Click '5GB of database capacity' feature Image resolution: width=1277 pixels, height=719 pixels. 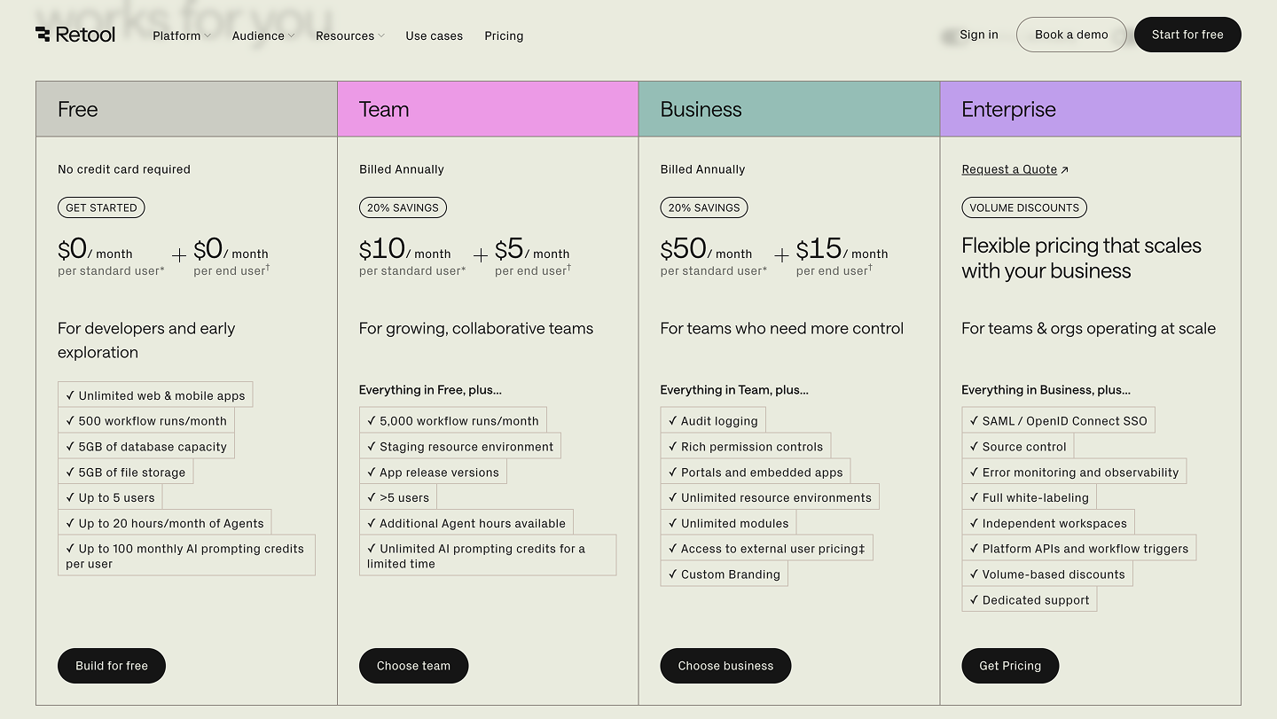point(146,447)
